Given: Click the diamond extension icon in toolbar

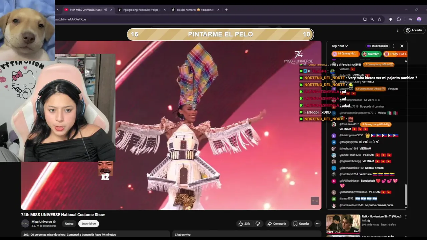Looking at the screenshot, I should click(x=391, y=19).
